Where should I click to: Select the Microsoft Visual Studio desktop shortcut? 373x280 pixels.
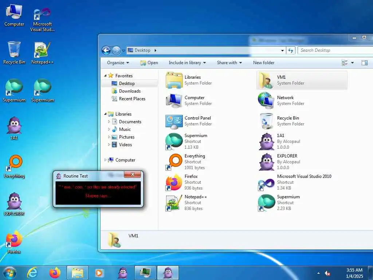point(42,20)
